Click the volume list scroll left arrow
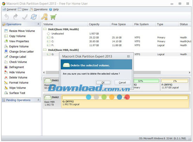Screen dimensions: 193x142 point(44,72)
